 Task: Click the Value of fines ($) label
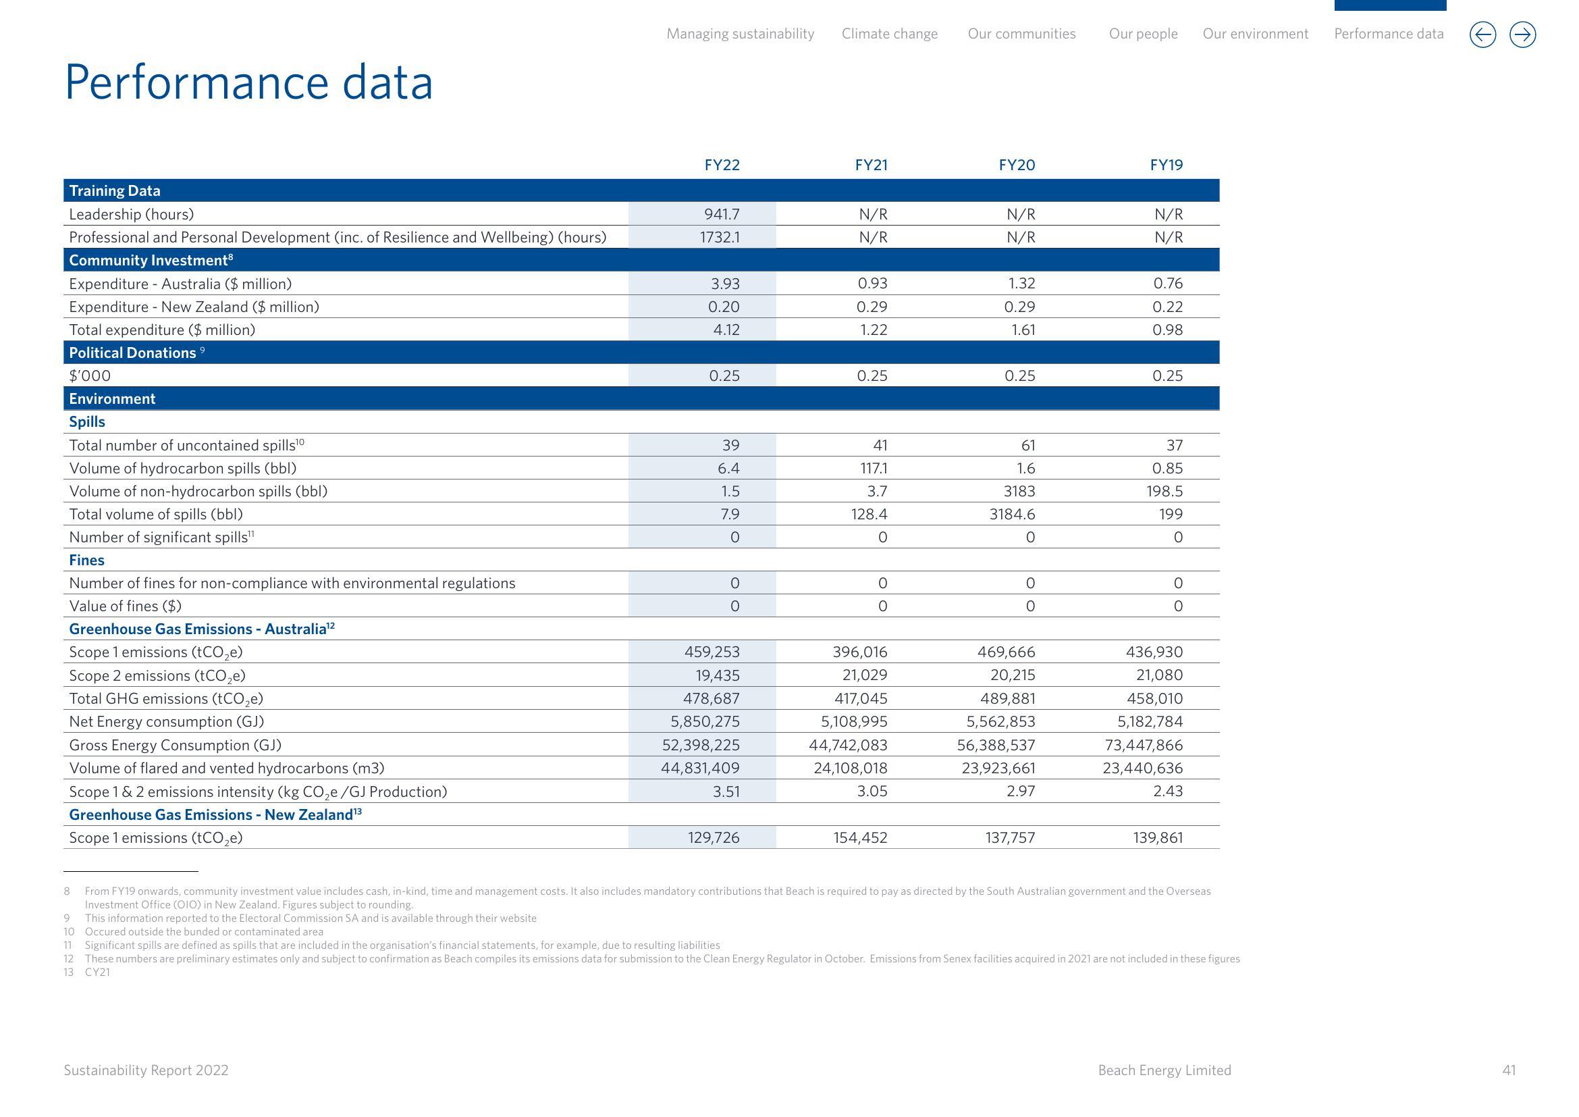tap(125, 606)
